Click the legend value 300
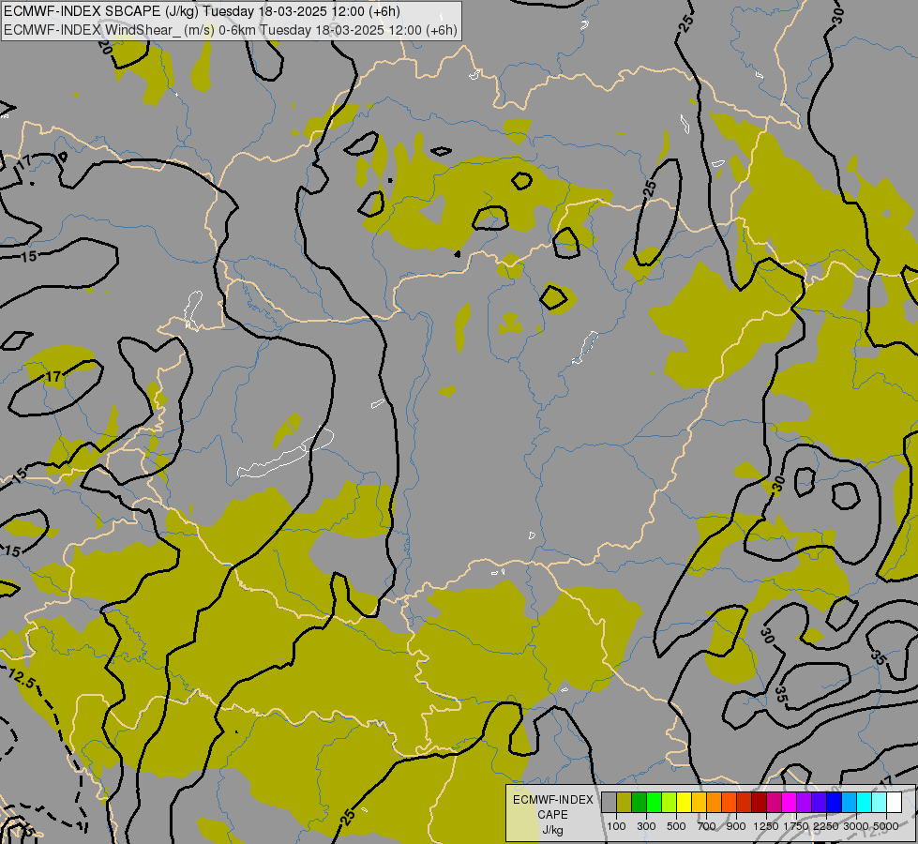 646,826
